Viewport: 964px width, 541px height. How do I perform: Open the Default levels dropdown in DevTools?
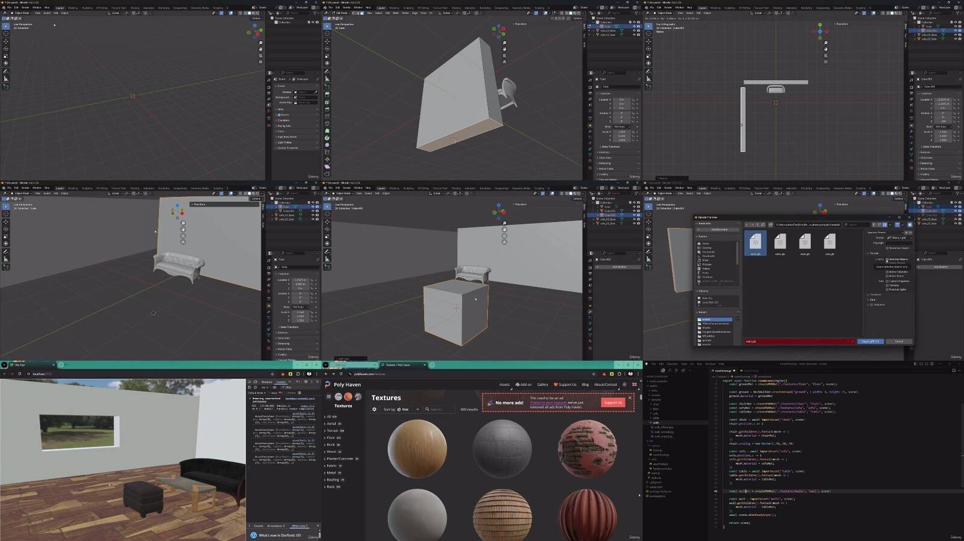pos(257,393)
